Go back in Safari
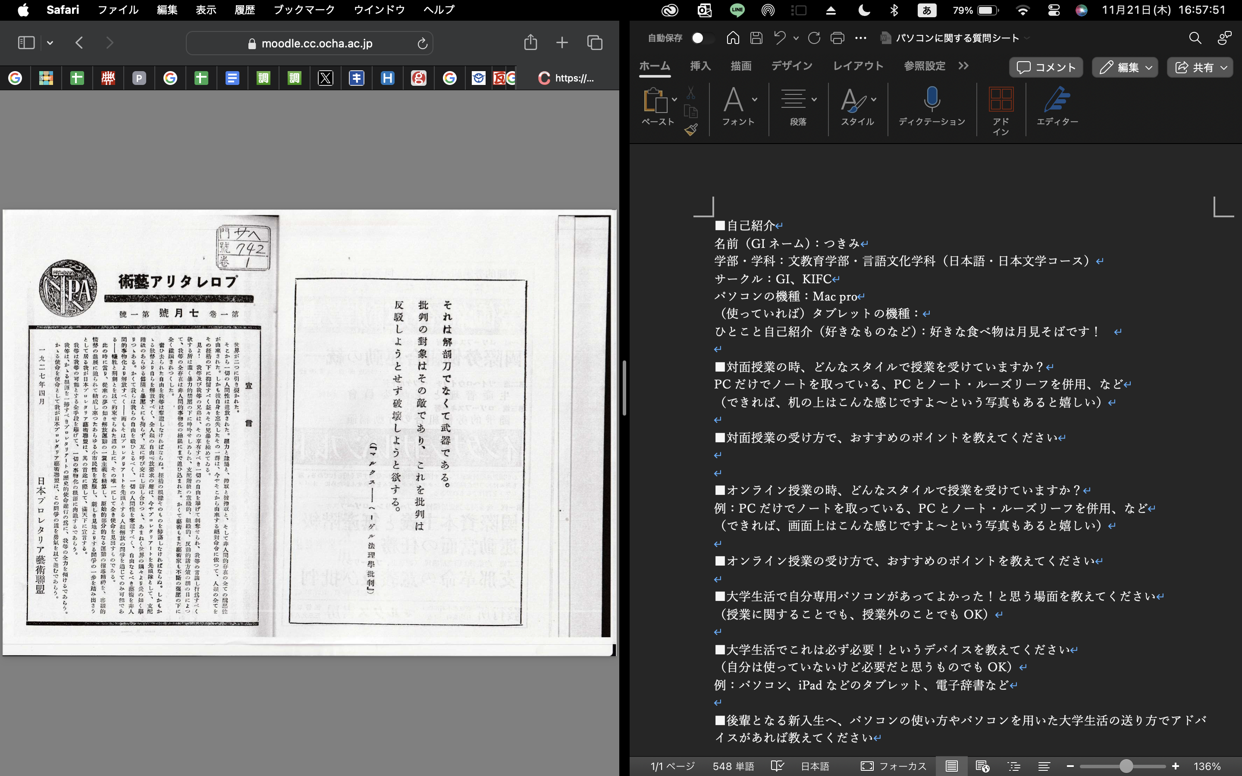The width and height of the screenshot is (1242, 776). 79,43
